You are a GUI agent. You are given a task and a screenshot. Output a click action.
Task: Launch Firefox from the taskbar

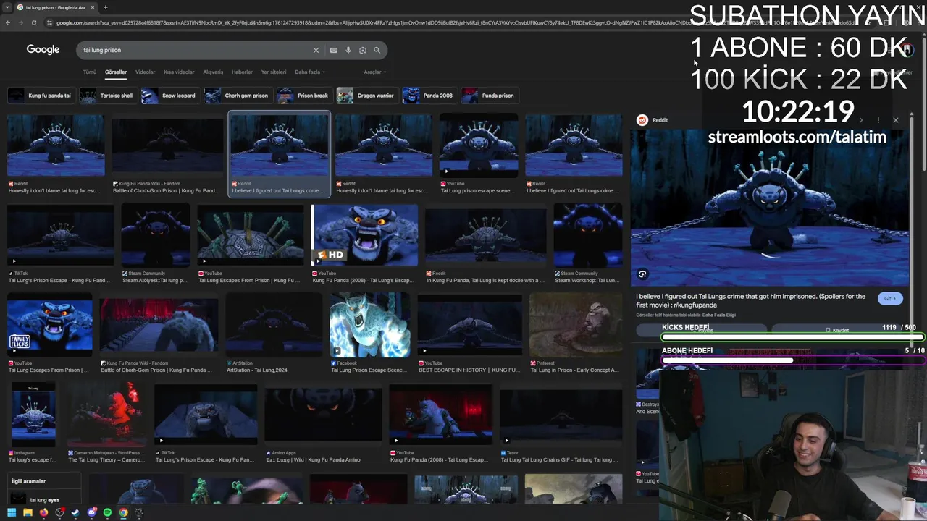click(x=43, y=512)
